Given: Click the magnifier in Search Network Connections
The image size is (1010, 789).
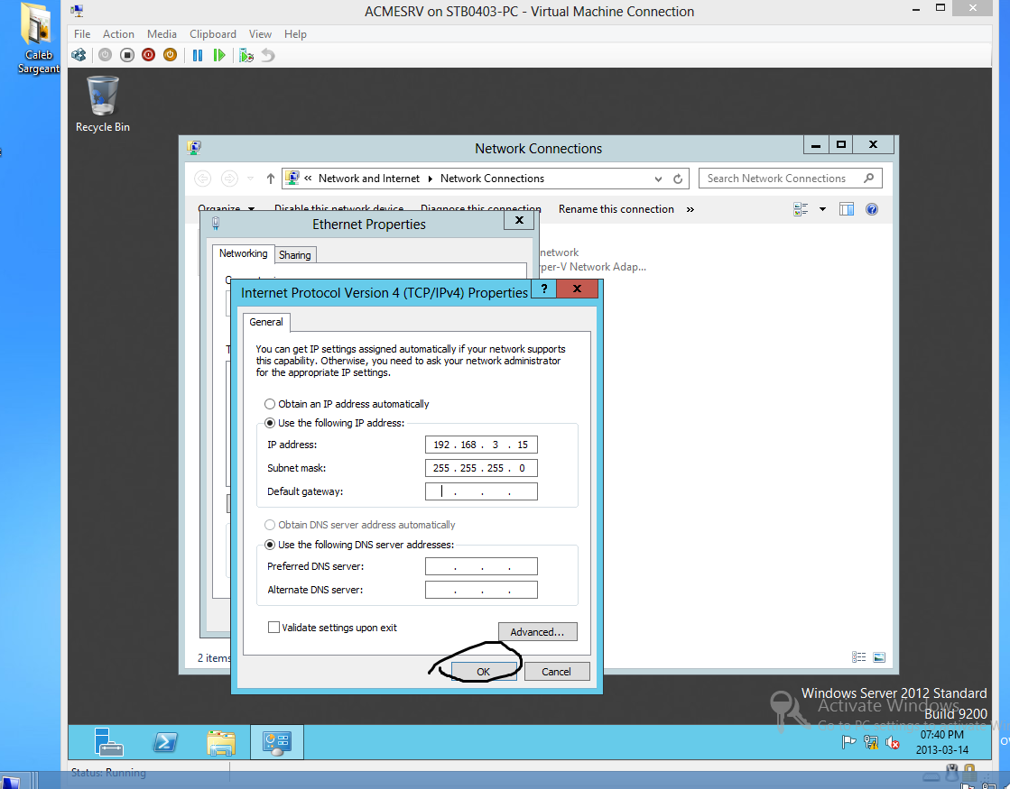Looking at the screenshot, I should tap(869, 179).
